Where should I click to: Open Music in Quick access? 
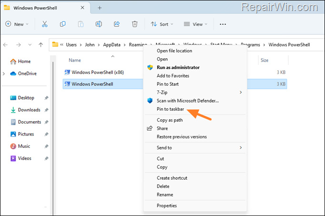coord(20,146)
